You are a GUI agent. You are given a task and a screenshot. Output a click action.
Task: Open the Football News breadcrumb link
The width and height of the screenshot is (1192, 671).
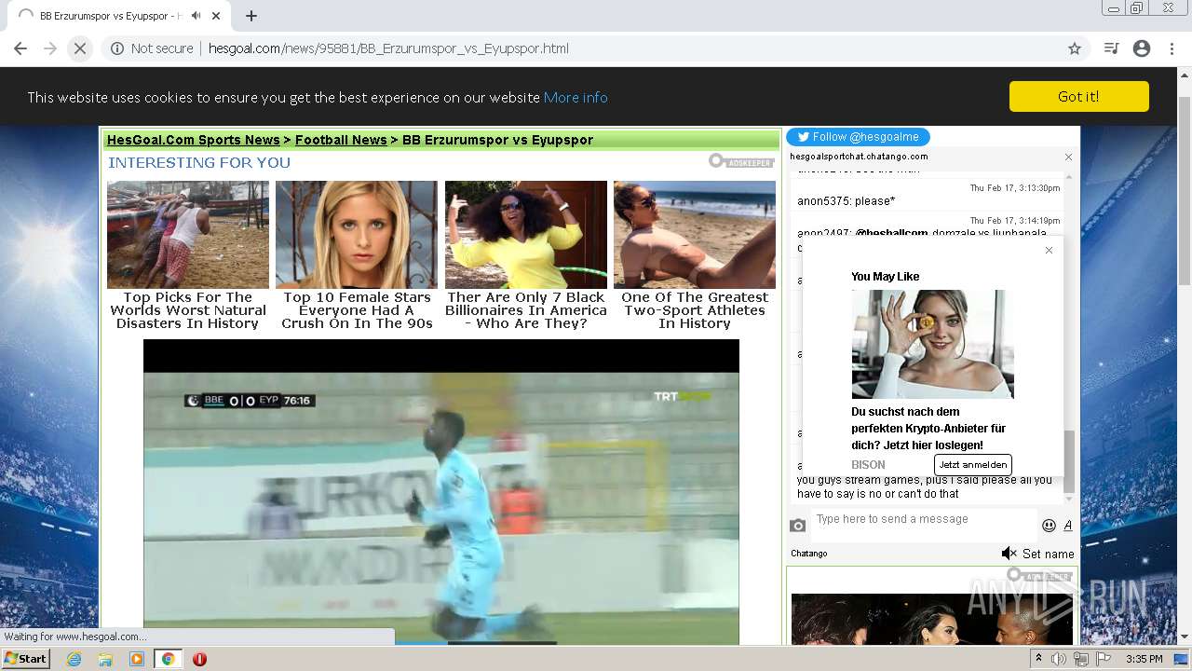click(341, 140)
